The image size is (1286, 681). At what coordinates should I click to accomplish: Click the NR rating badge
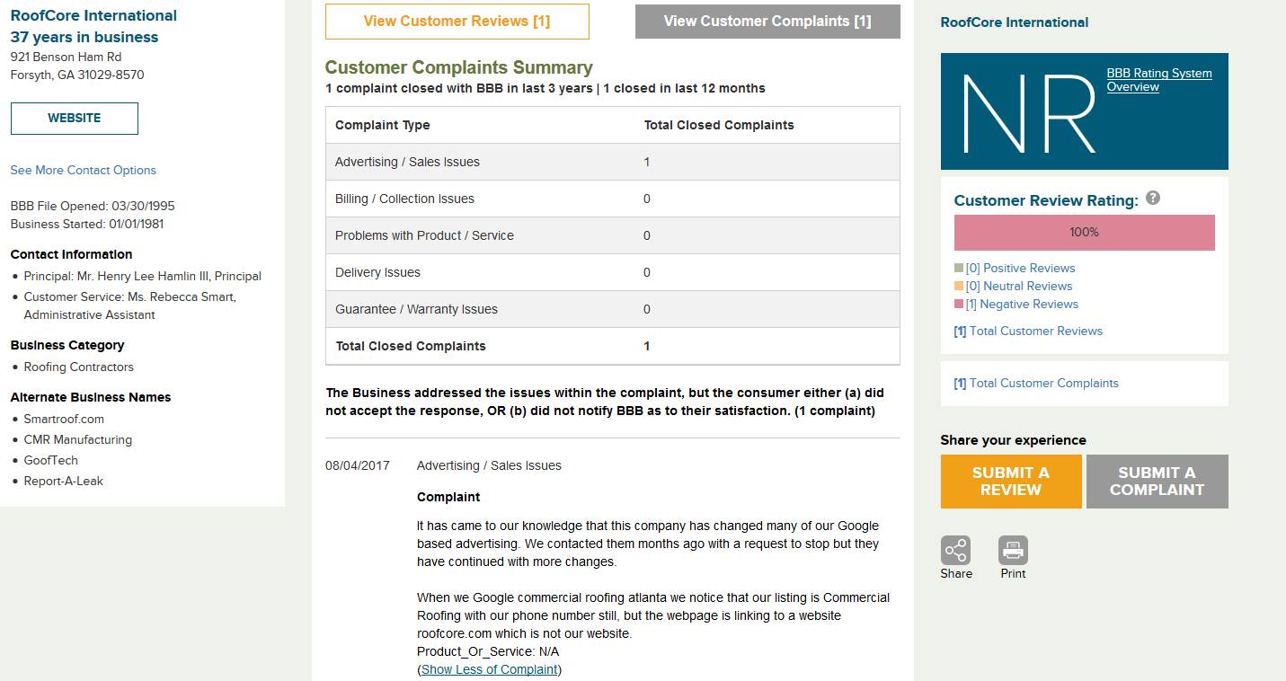point(1029,112)
